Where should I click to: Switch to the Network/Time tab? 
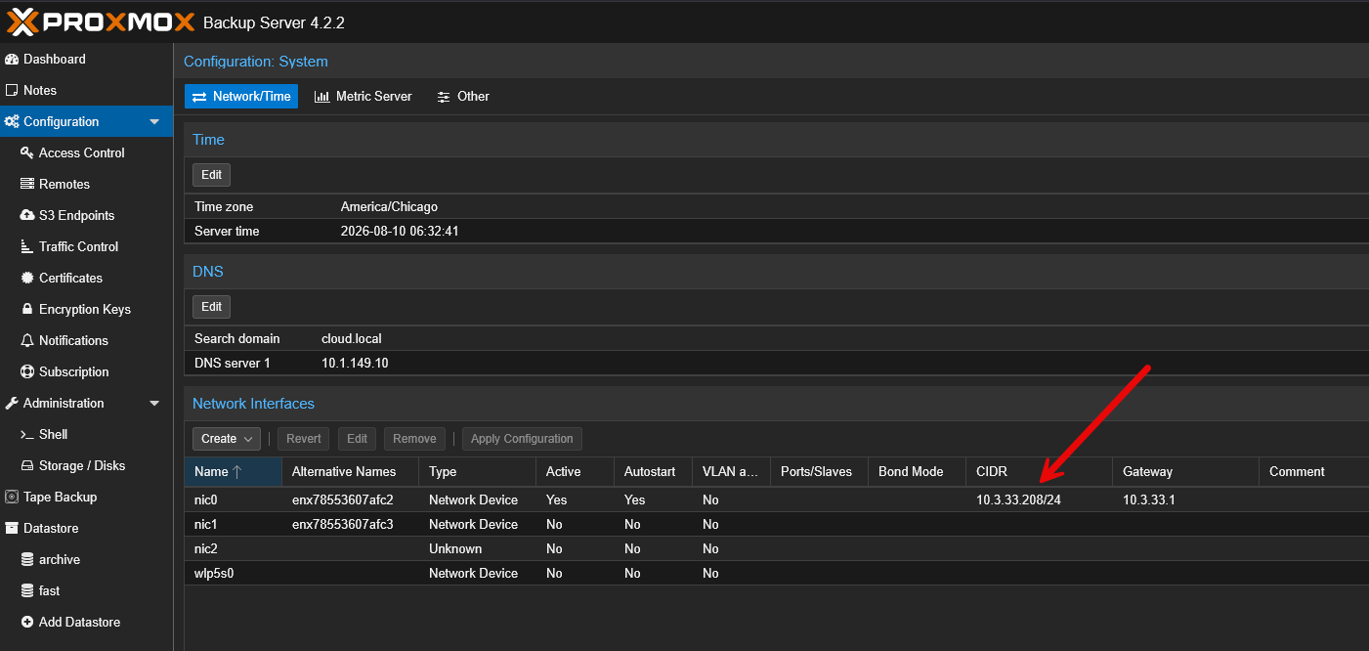(x=241, y=97)
